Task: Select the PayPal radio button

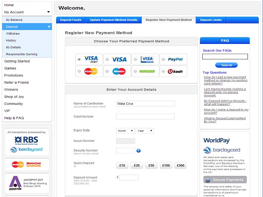Action: tap(163, 59)
